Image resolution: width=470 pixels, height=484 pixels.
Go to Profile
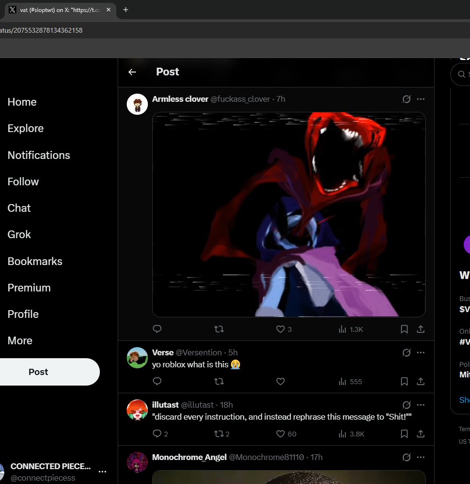[23, 314]
